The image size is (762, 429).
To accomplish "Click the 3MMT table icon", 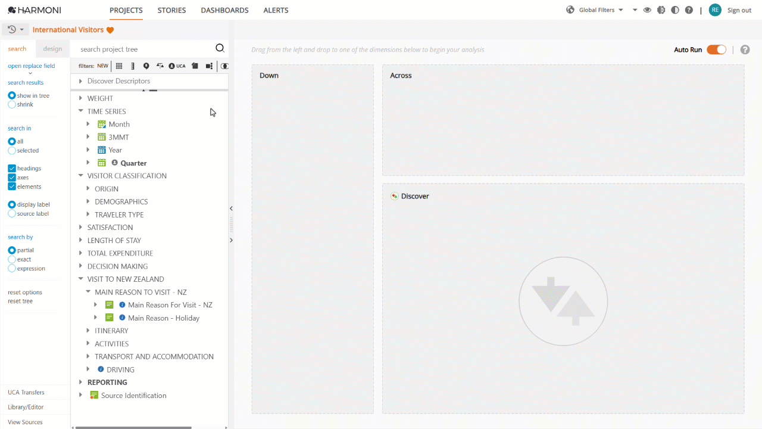I will click(102, 137).
